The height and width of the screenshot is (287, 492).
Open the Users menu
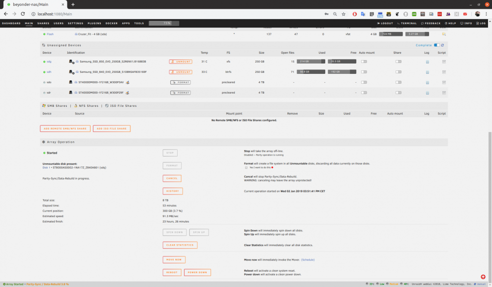point(59,23)
